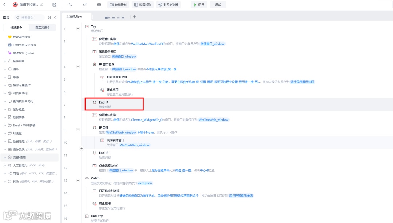Select 终止应用 icon at line 6
Image resolution: width=393 pixels, height=223 pixels.
(102, 90)
